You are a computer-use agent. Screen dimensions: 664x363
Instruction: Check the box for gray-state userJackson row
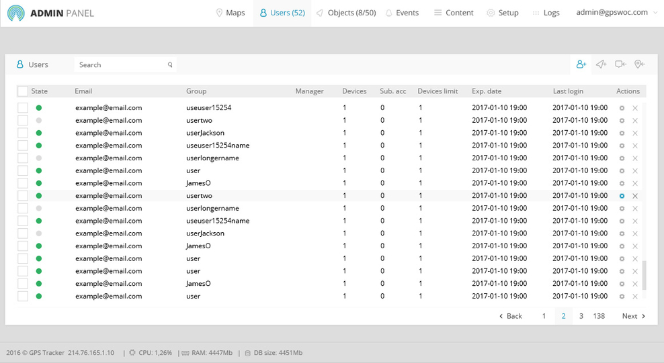tap(22, 234)
